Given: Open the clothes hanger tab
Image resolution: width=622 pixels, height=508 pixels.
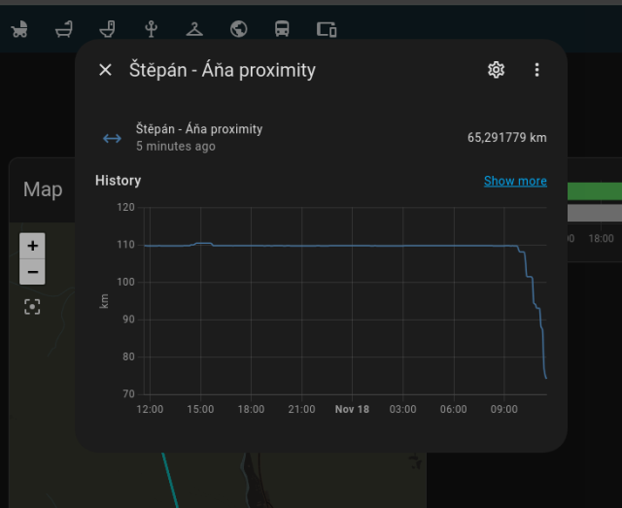Looking at the screenshot, I should click(x=194, y=29).
